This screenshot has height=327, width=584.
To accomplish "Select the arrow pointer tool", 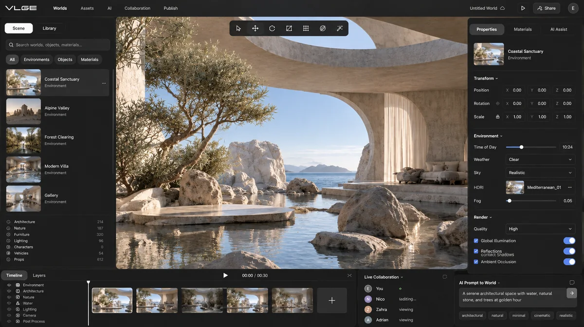I will point(238,28).
